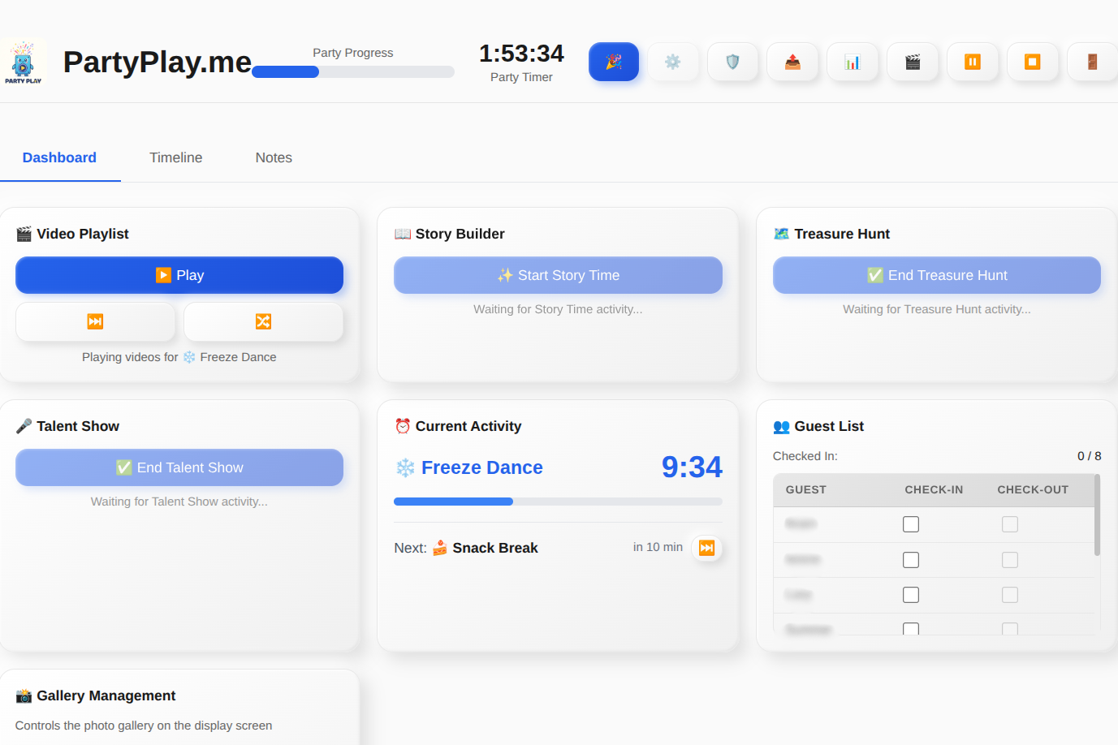Click the outbox tray icon in the toolbar
Viewport: 1118px width, 745px height.
793,62
